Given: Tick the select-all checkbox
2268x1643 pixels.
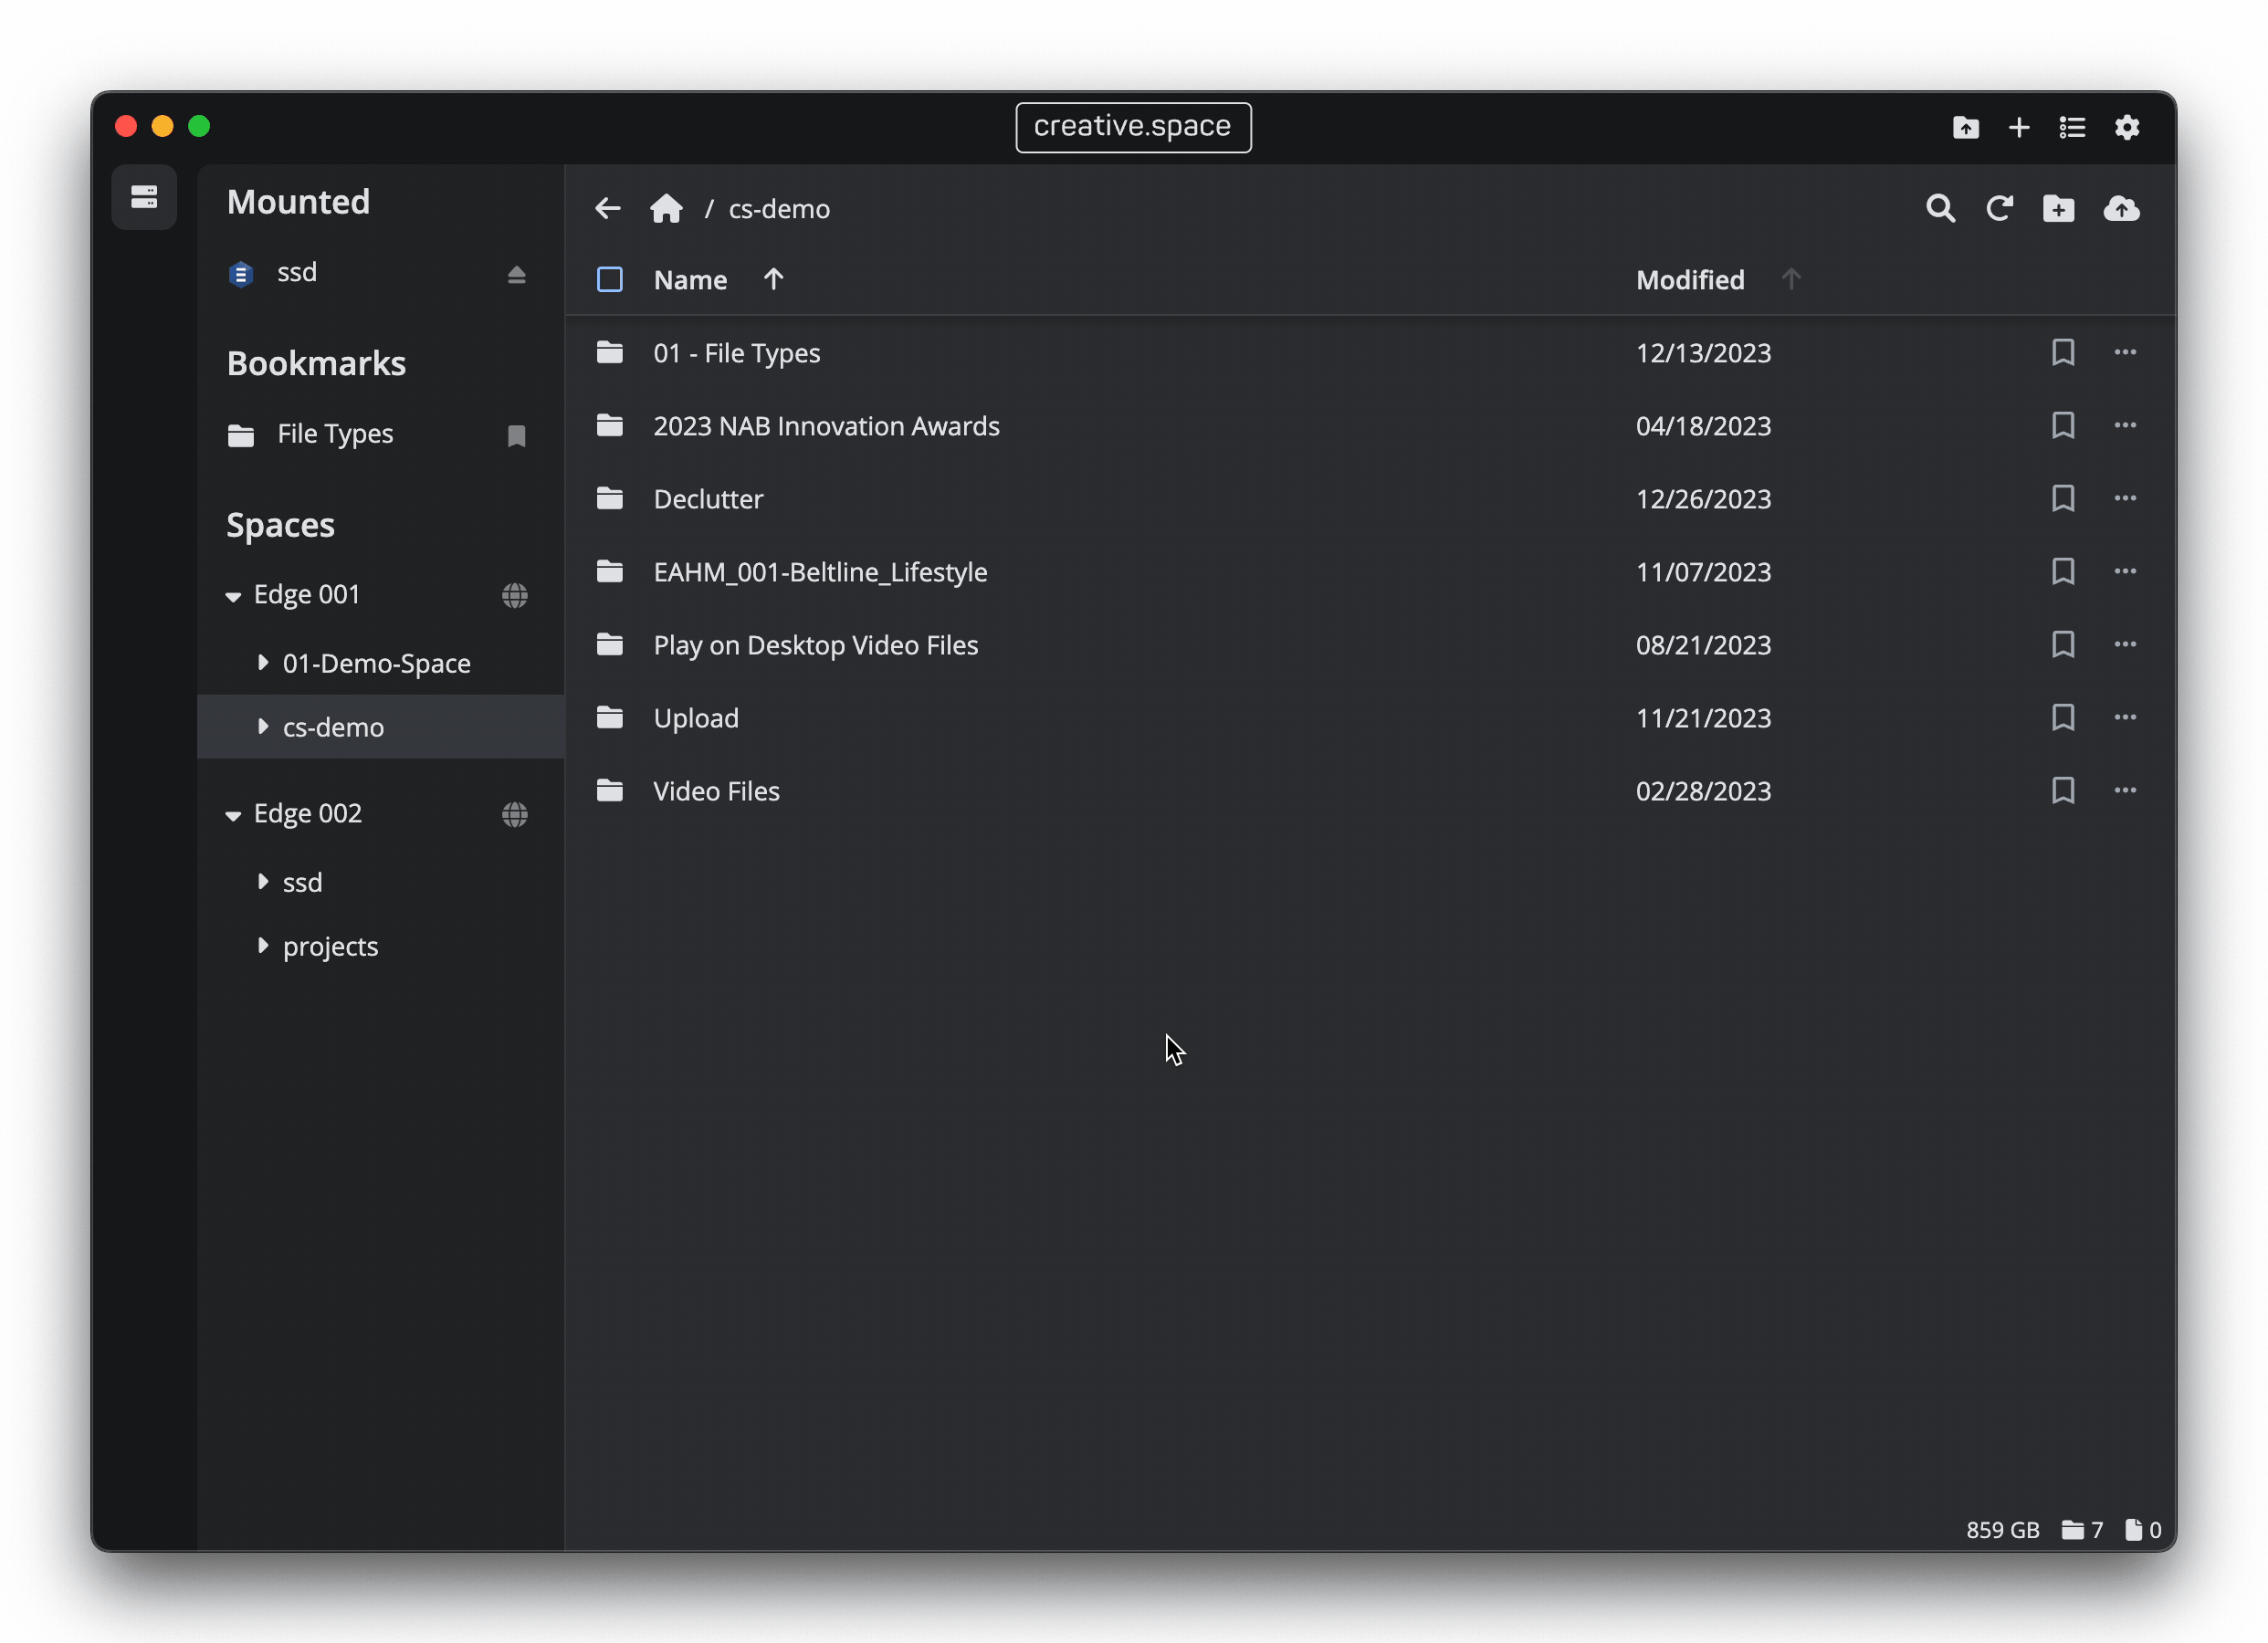Looking at the screenshot, I should point(610,279).
